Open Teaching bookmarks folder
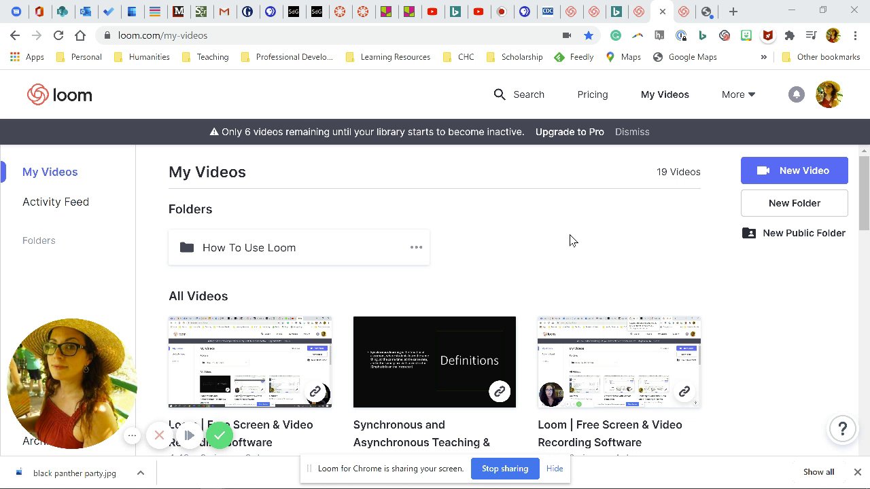The image size is (870, 489). click(205, 57)
